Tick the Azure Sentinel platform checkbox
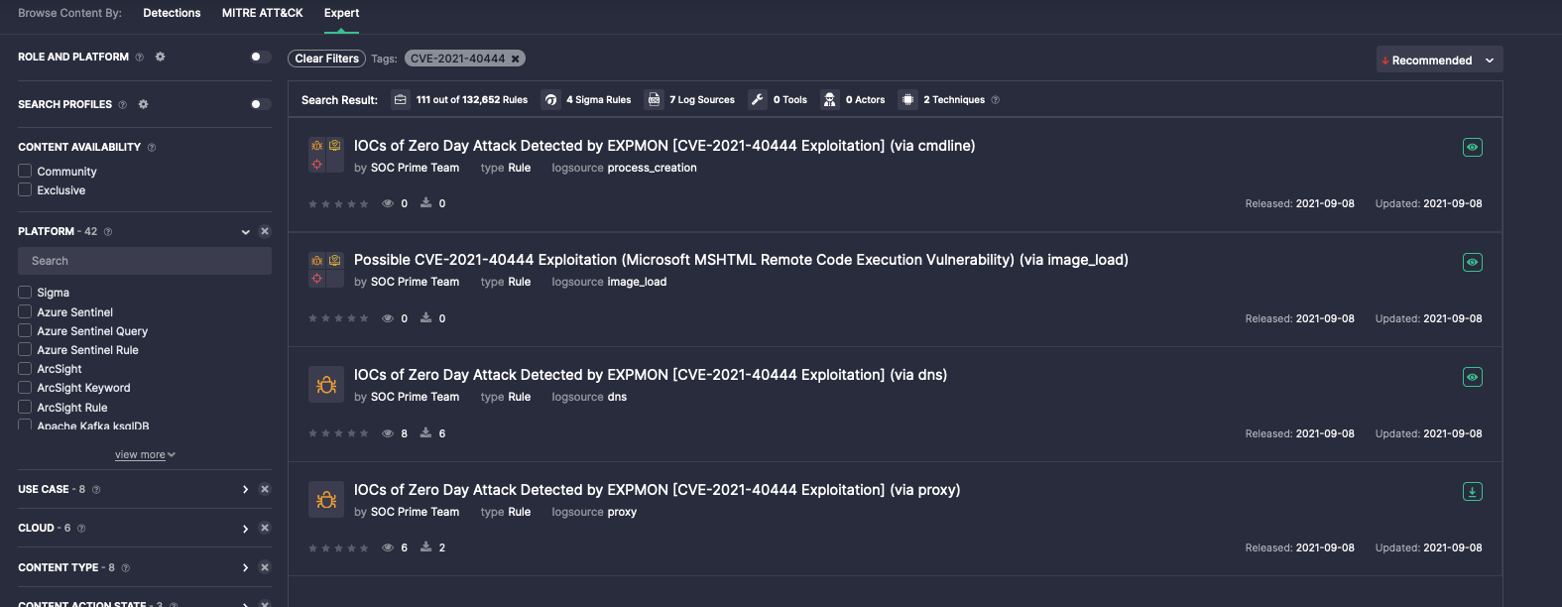This screenshot has height=607, width=1562. (x=25, y=311)
